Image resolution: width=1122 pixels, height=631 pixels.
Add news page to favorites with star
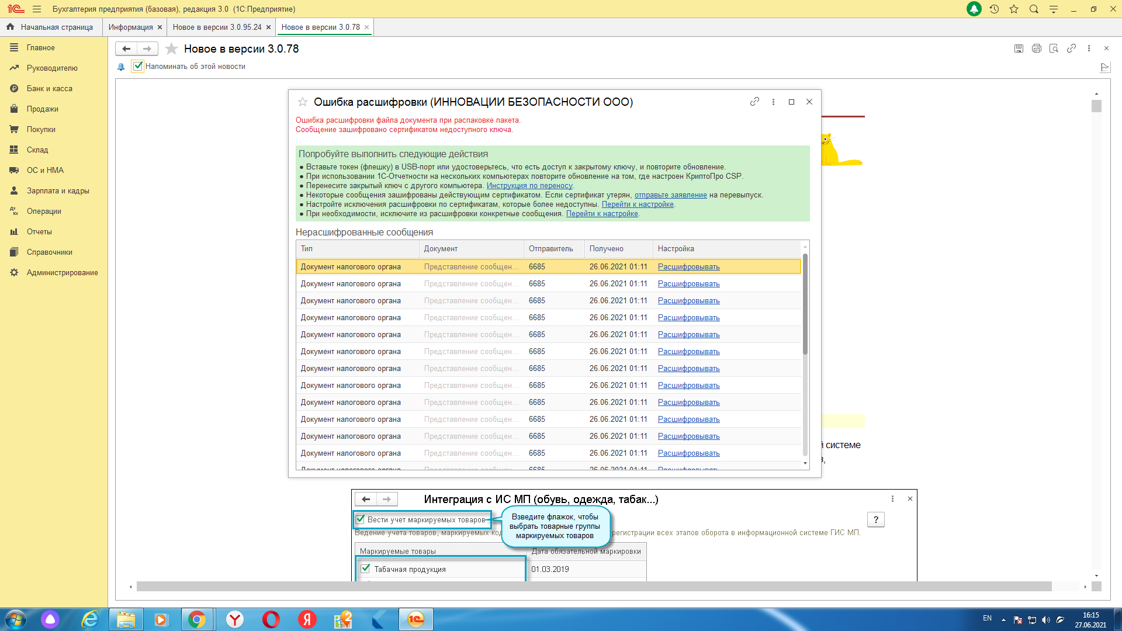(x=171, y=48)
